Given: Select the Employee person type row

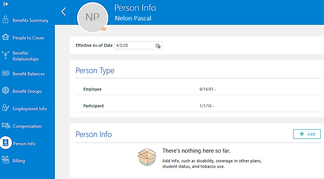Looking at the screenshot, I should pos(198,89).
